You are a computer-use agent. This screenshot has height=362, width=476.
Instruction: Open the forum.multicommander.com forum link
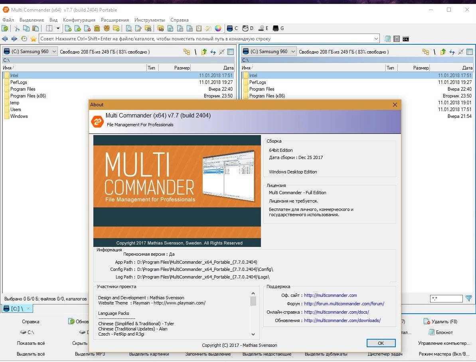344,304
